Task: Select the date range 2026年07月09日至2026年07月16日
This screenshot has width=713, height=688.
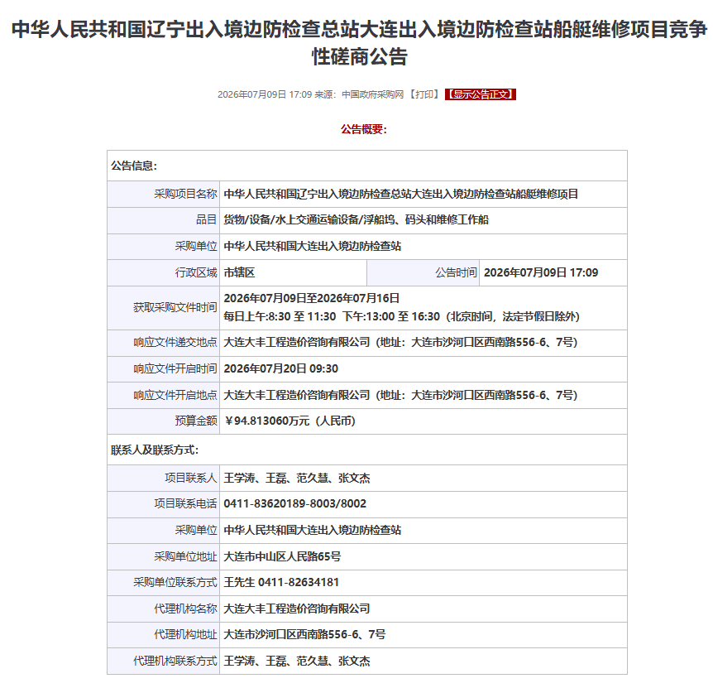Action: [312, 298]
